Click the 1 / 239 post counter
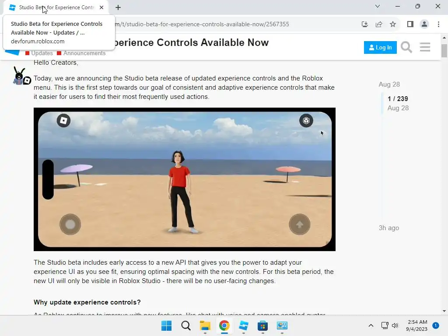 (398, 99)
